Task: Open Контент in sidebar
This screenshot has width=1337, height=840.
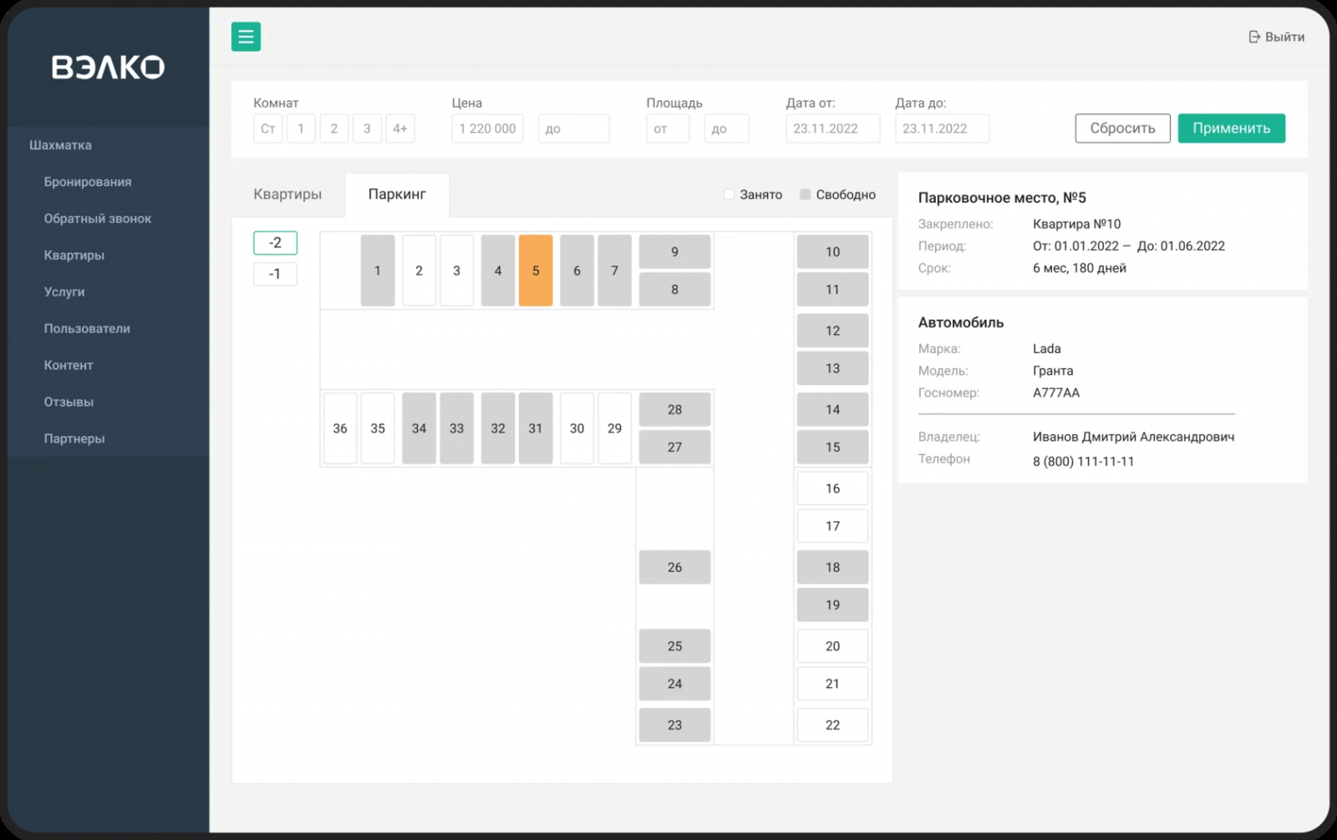Action: 69,366
